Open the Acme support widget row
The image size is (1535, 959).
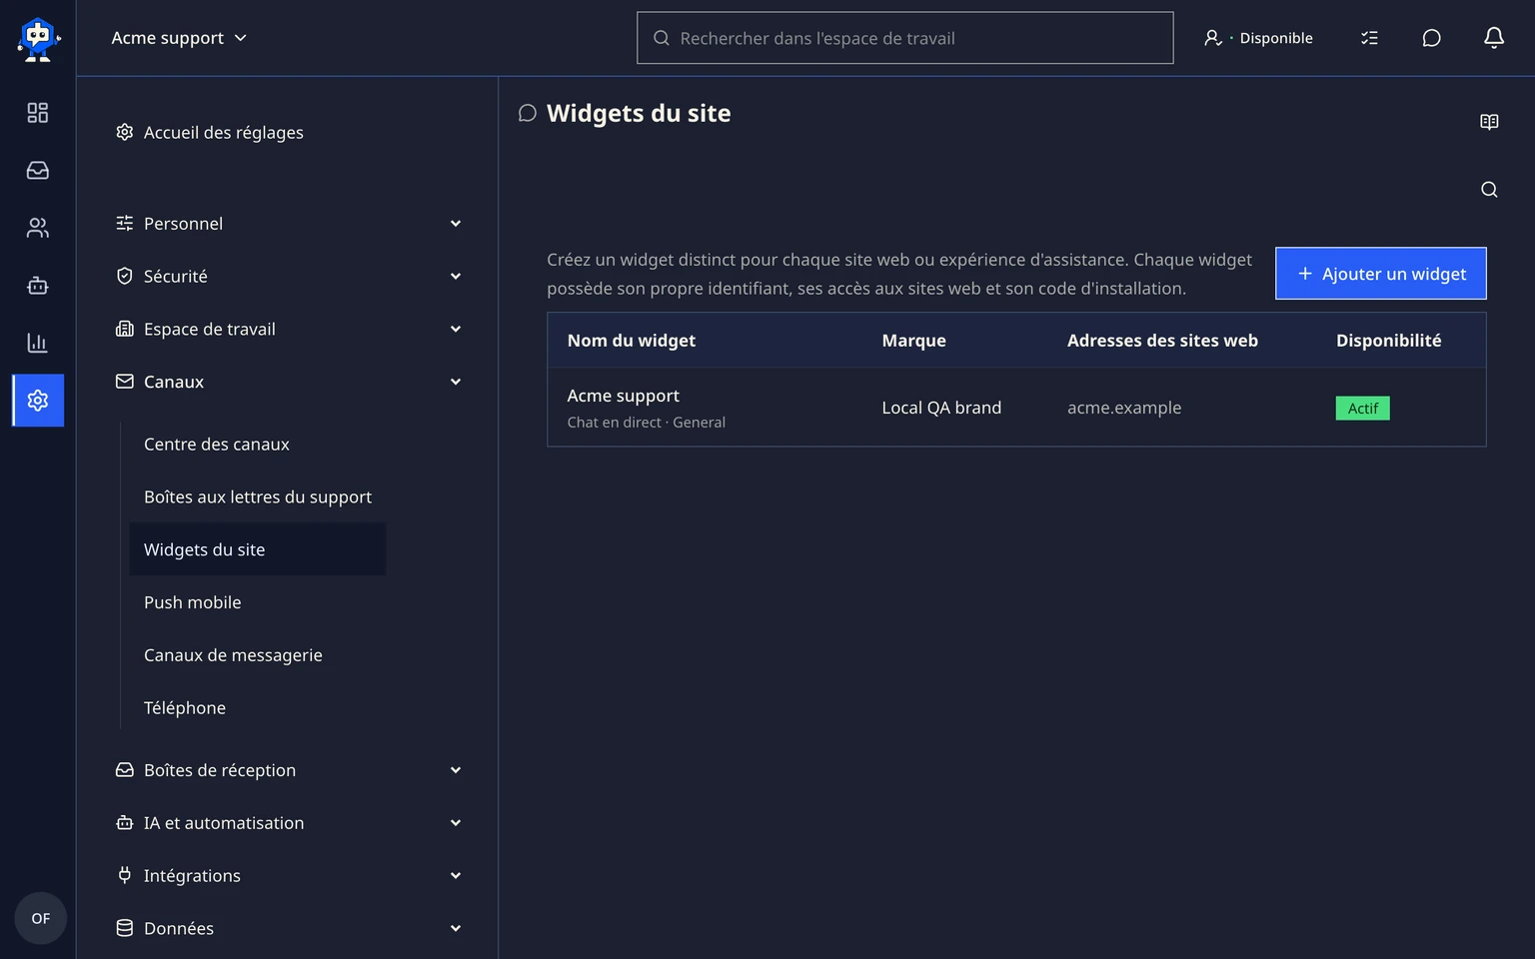(x=1016, y=408)
